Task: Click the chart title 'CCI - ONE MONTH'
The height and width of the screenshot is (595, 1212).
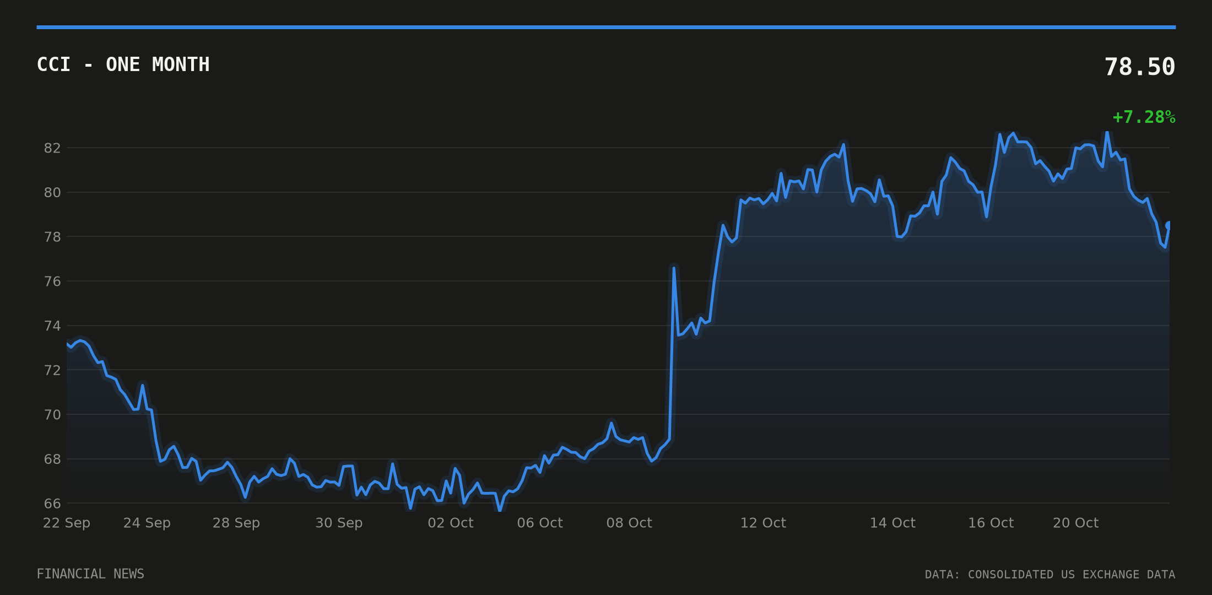Action: pyautogui.click(x=123, y=64)
